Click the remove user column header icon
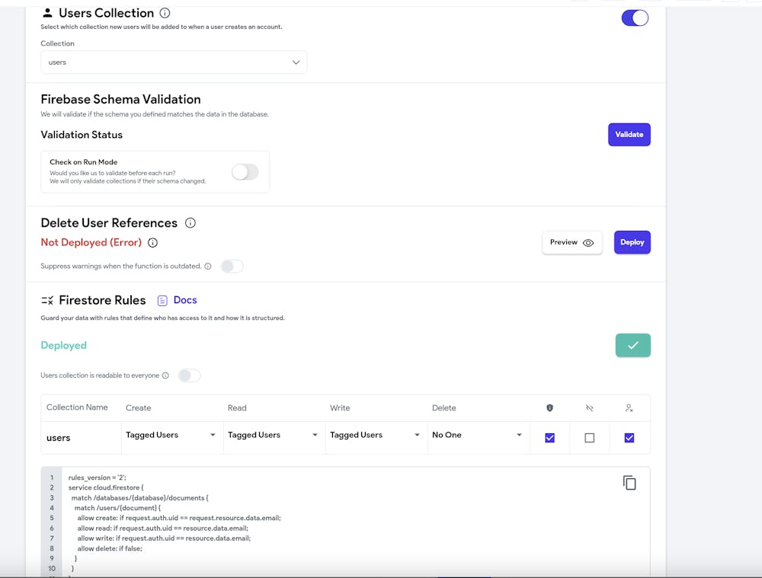The image size is (762, 578). (629, 408)
